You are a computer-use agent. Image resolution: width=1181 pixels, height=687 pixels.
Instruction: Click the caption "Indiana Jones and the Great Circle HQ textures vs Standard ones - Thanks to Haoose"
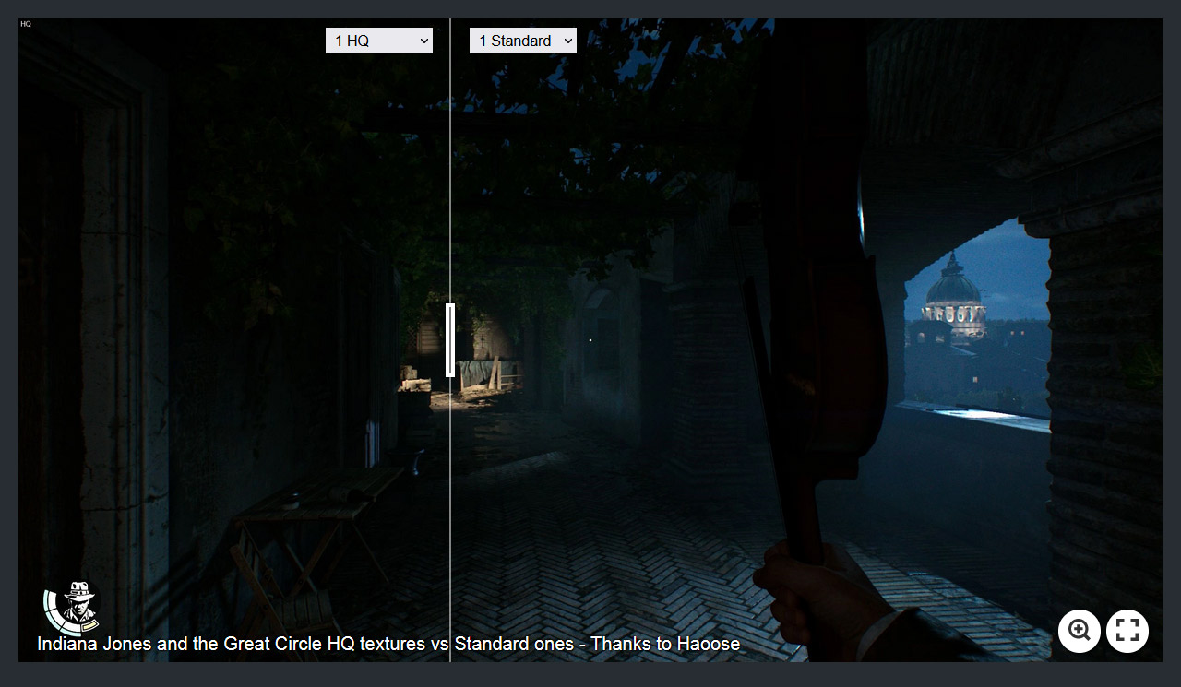(x=388, y=644)
